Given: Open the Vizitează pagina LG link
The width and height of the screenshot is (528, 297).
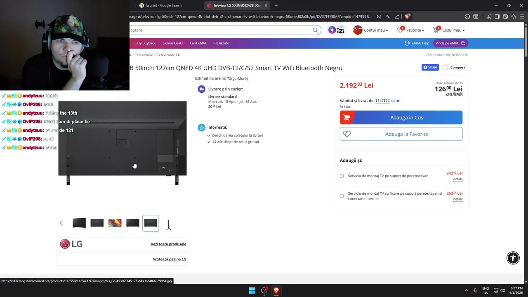Looking at the screenshot, I should [x=170, y=259].
